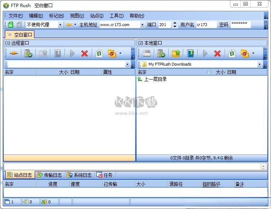Open the 工具(T) menu
Screen dimensions: 271x209
(x=116, y=16)
